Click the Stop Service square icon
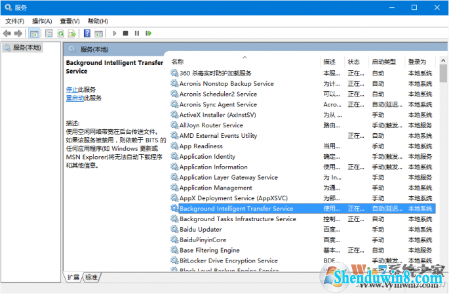The height and width of the screenshot is (294, 449). (125, 33)
